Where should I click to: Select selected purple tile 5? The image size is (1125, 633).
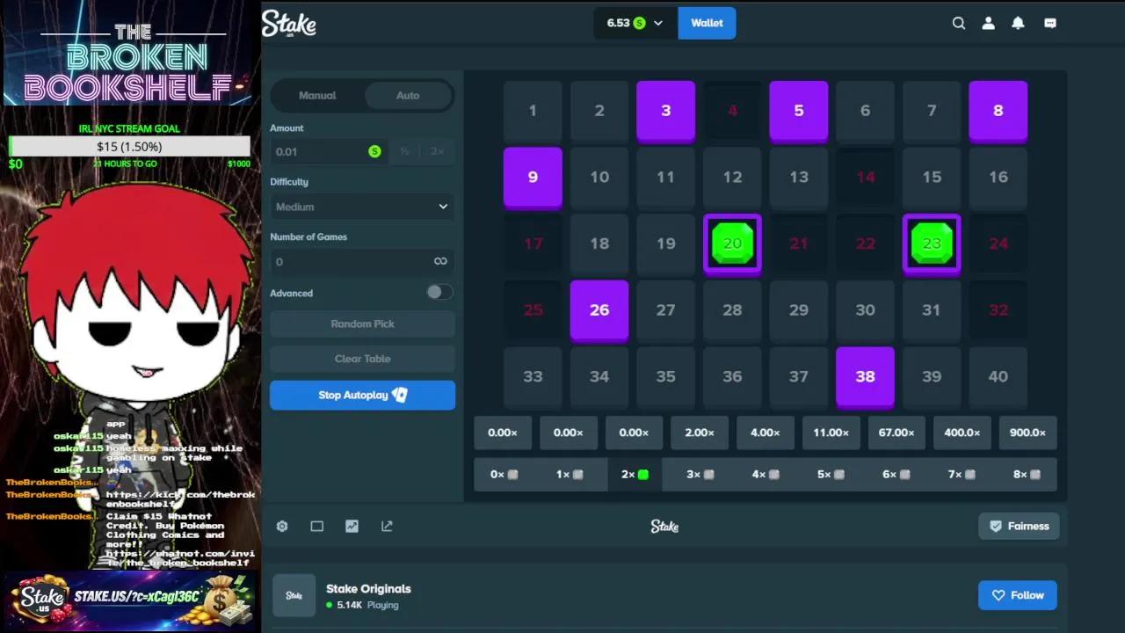tap(798, 111)
